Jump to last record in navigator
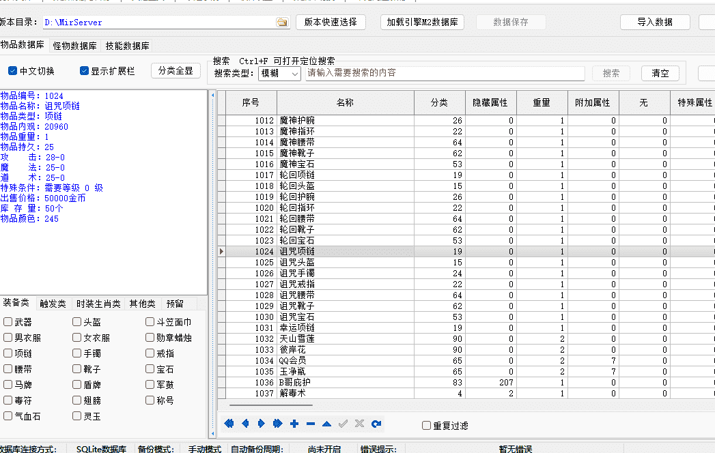This screenshot has height=453, width=715. click(x=278, y=424)
